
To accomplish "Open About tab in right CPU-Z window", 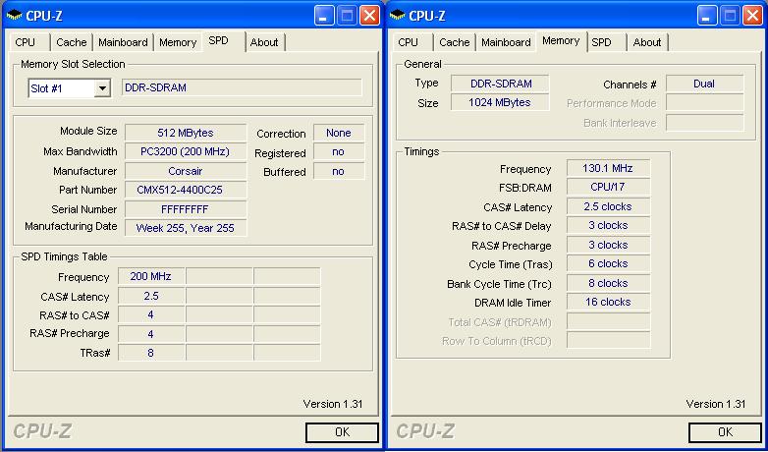I will (x=647, y=42).
